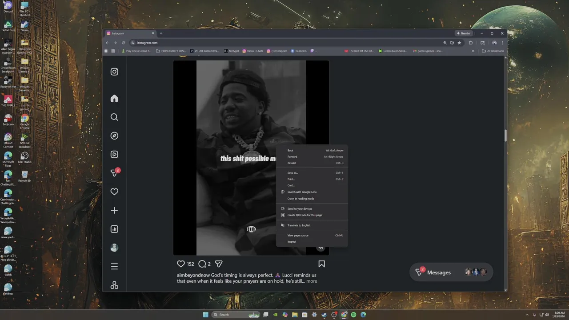
Task: Click the zoom magnifier icon in address bar
Action: [x=445, y=43]
